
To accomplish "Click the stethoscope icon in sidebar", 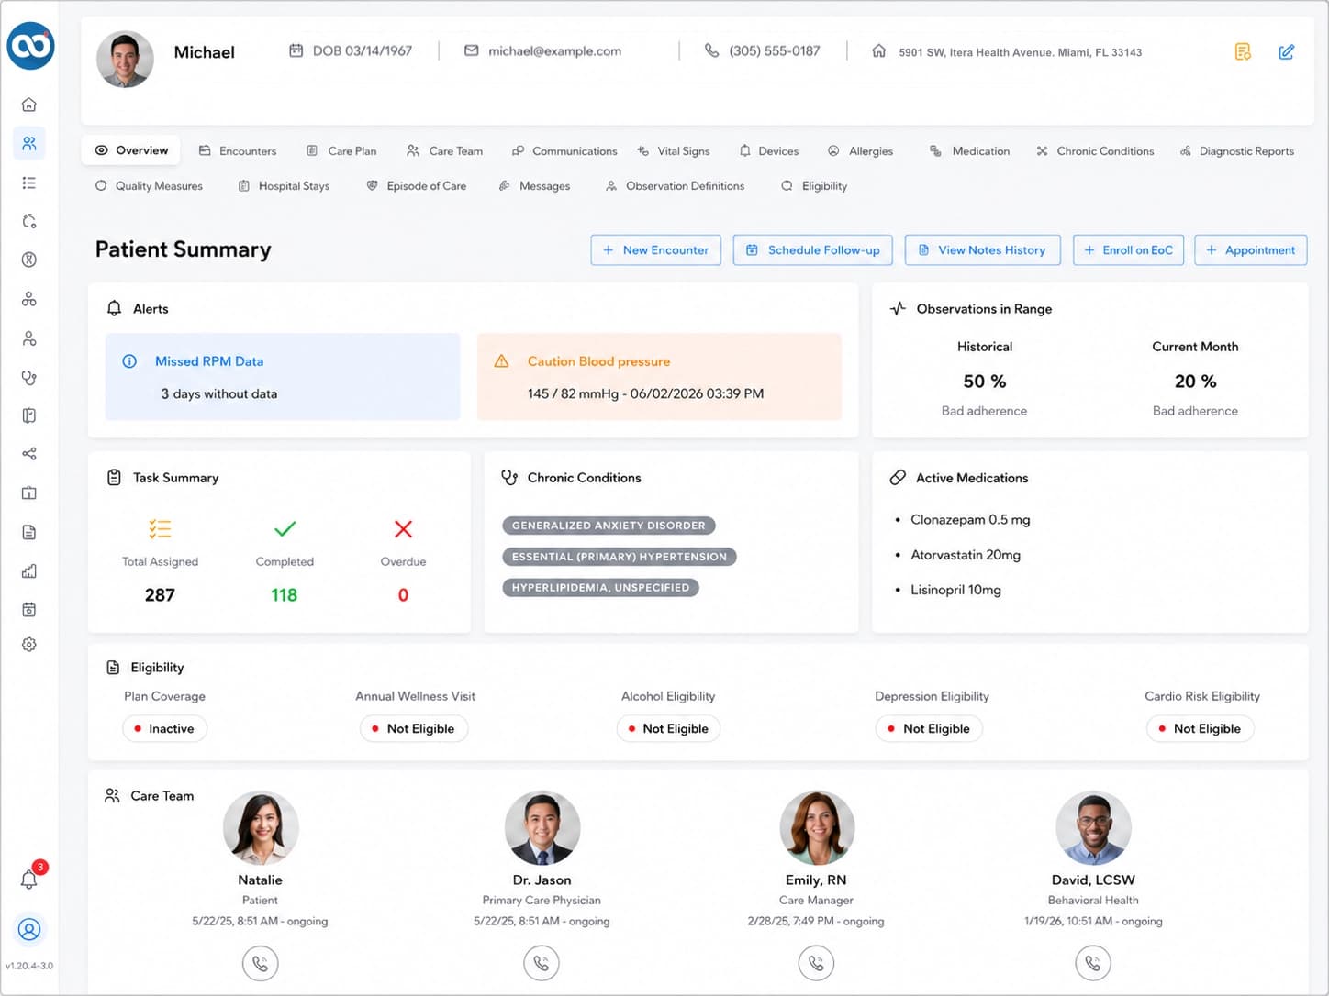I will (x=29, y=377).
